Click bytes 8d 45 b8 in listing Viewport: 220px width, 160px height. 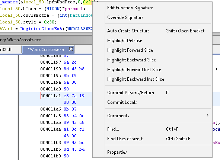coord(74,69)
